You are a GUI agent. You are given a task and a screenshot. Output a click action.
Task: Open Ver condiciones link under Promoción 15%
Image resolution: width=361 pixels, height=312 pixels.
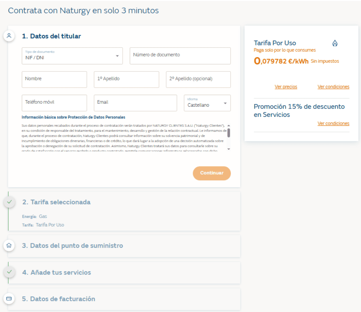click(x=333, y=123)
